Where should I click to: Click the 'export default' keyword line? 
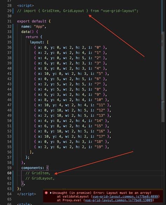pos(34,21)
